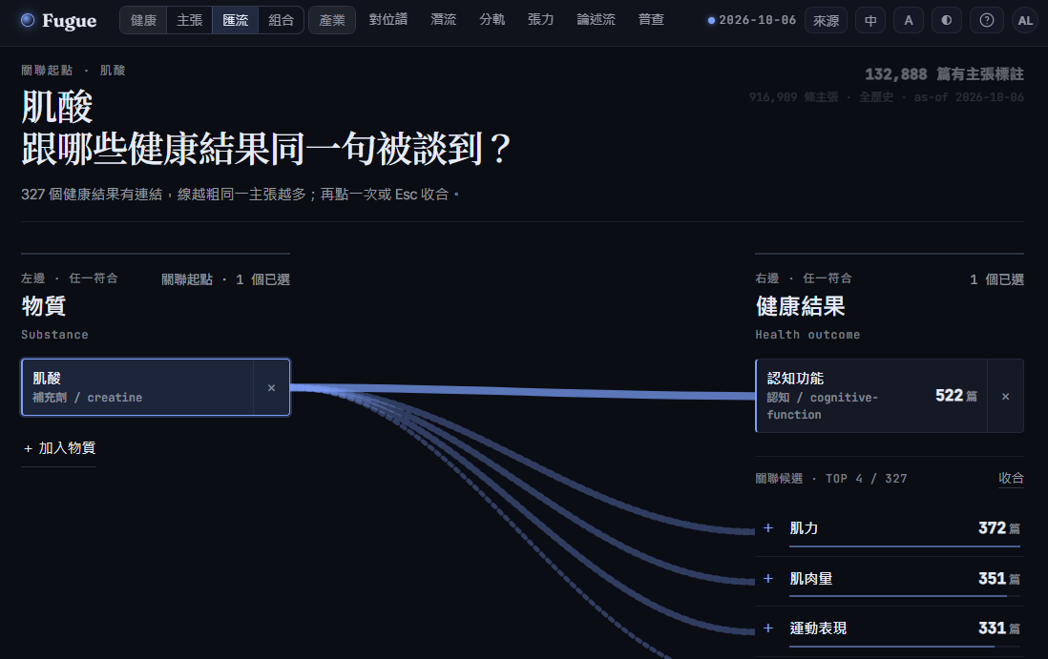Open the AL user avatar
The width and height of the screenshot is (1048, 659).
click(x=1025, y=20)
